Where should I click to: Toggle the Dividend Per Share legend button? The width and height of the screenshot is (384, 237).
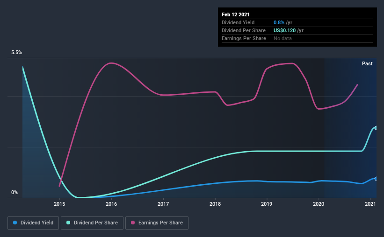click(92, 223)
